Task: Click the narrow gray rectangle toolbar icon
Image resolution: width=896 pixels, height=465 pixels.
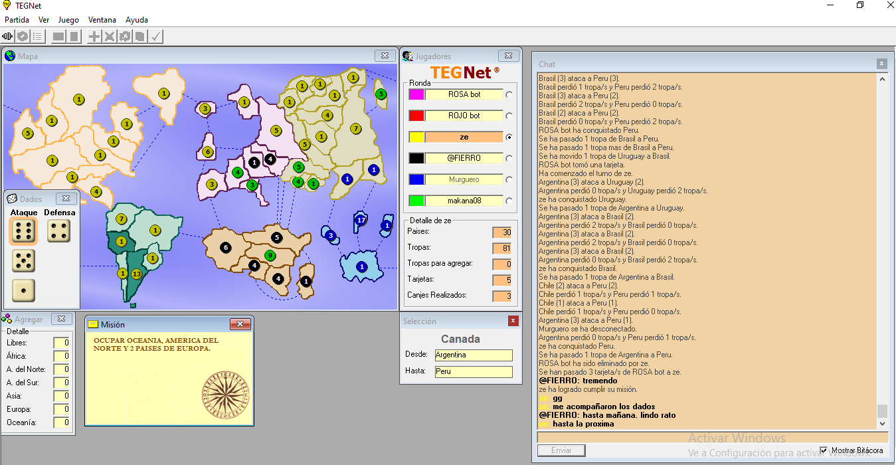Action: pyautogui.click(x=74, y=37)
